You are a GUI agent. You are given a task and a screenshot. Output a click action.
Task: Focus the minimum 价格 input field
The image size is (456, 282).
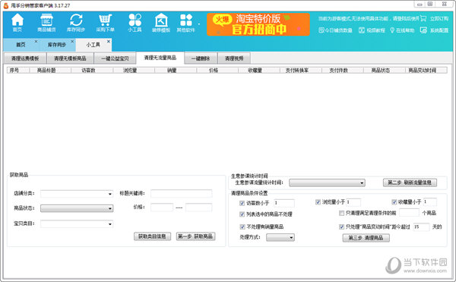pos(162,208)
